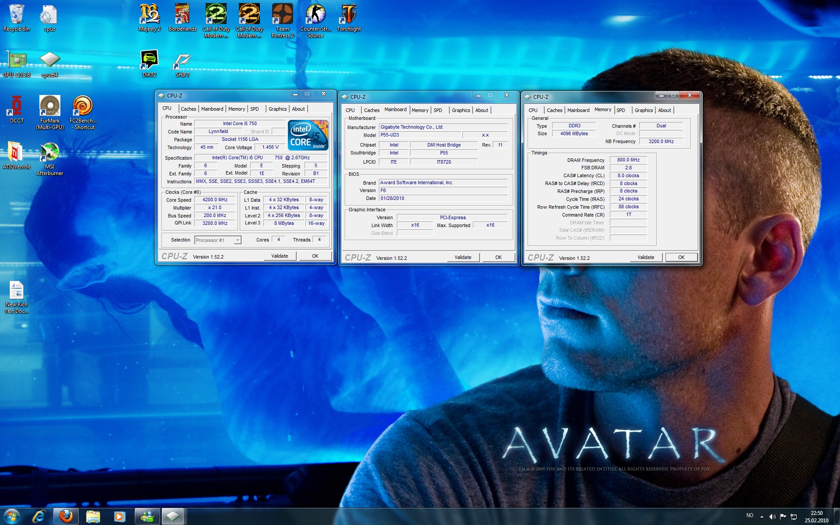Click the Code Name Lynnfield value
This screenshot has height=525, width=840.
218,131
